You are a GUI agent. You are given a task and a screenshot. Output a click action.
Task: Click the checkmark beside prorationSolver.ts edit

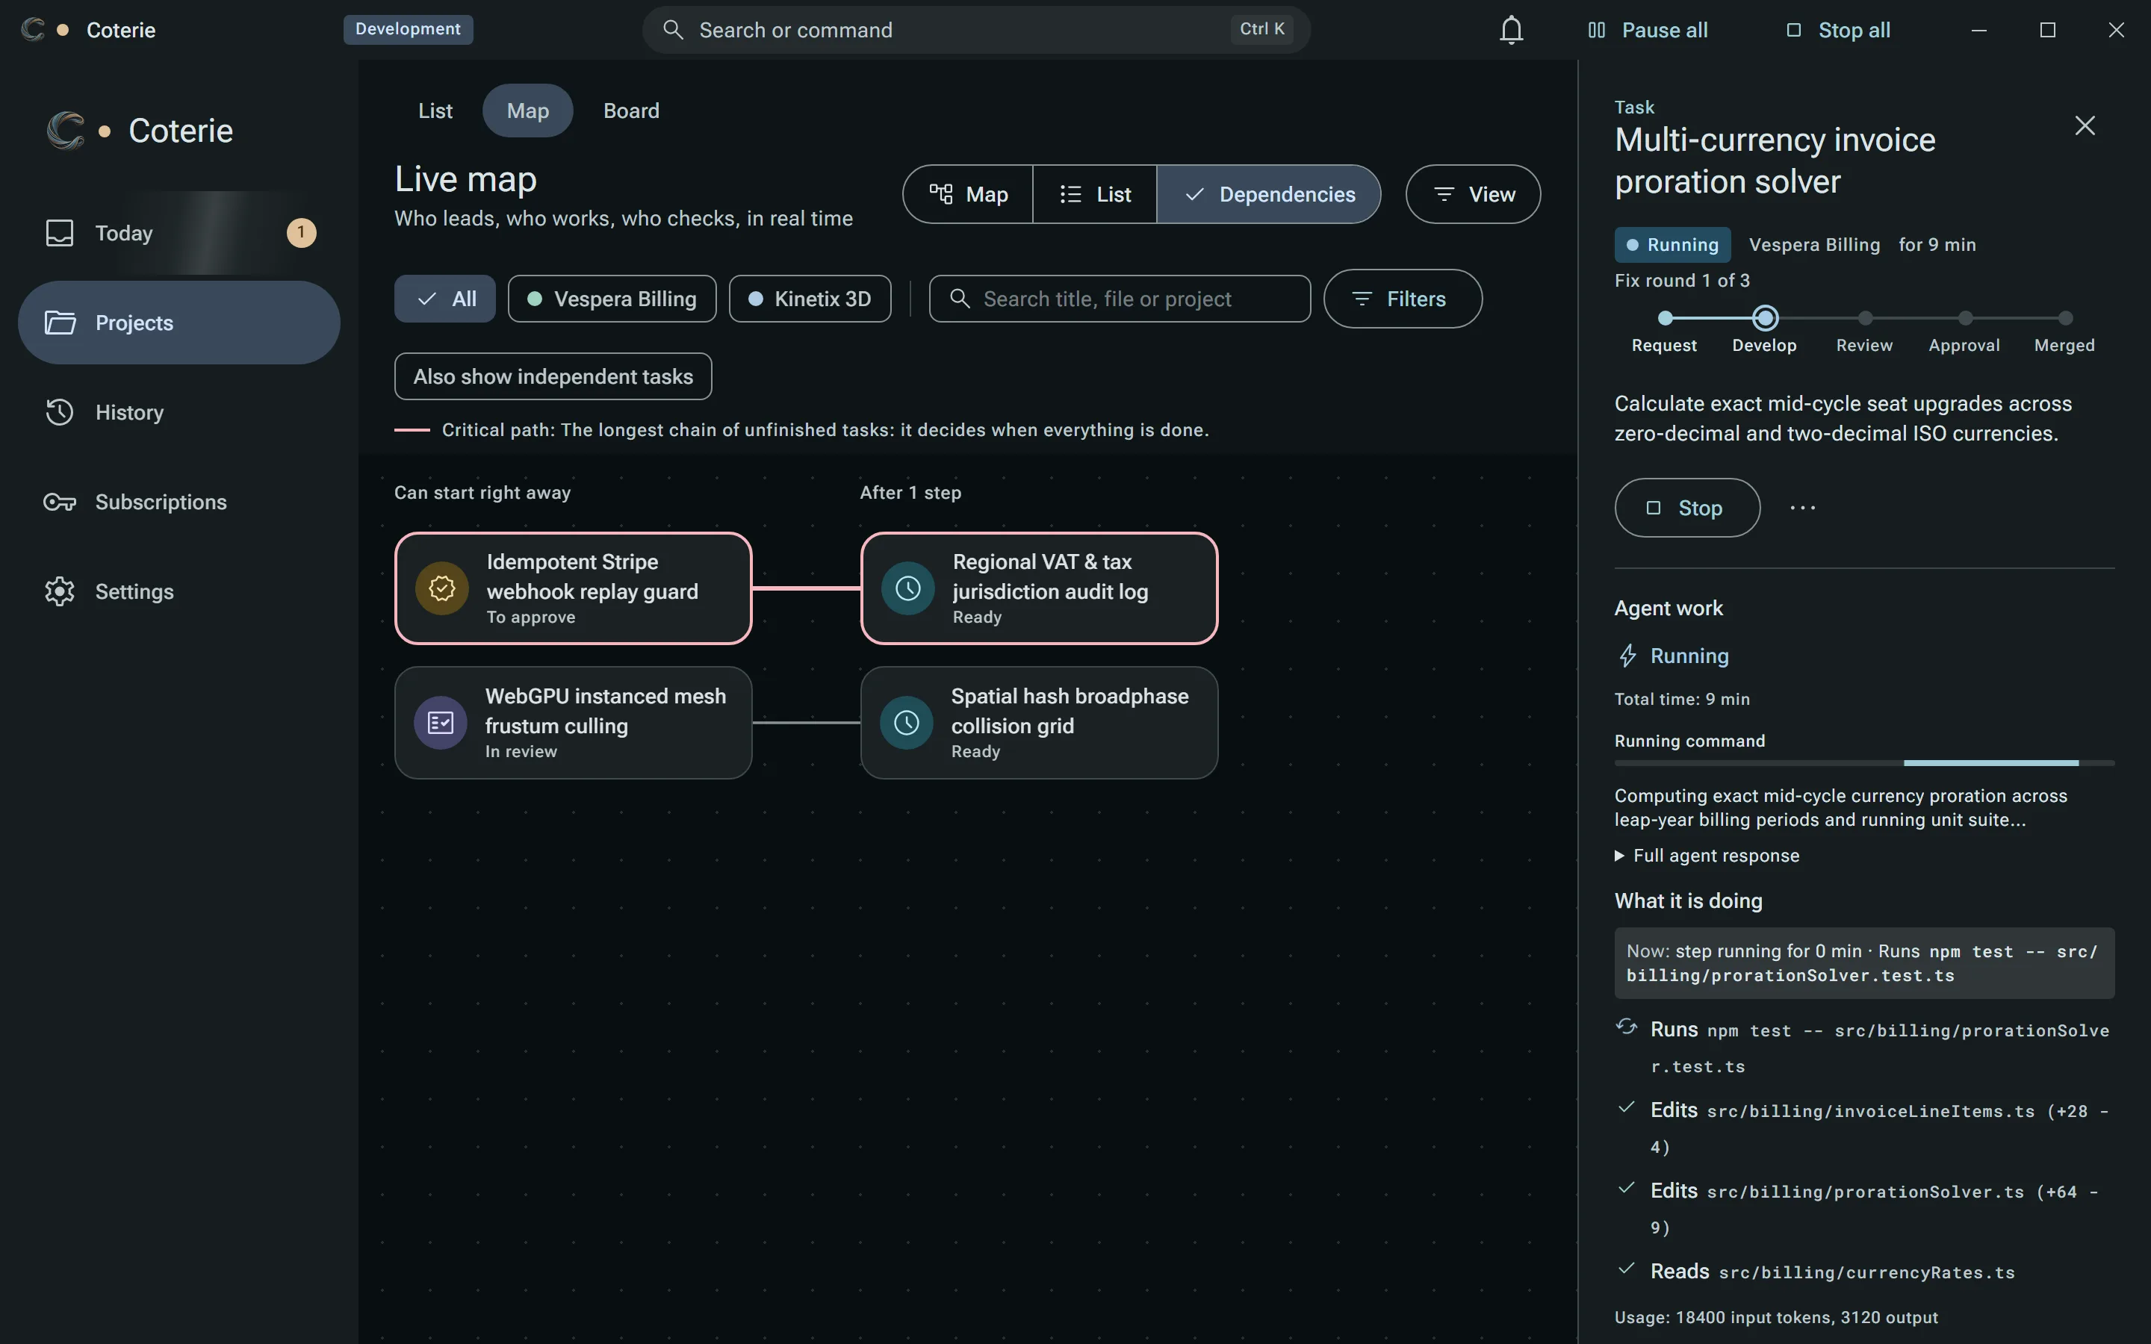(x=1627, y=1189)
